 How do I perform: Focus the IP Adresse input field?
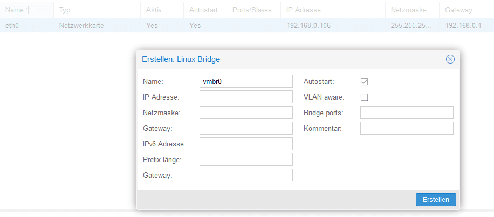[246, 97]
